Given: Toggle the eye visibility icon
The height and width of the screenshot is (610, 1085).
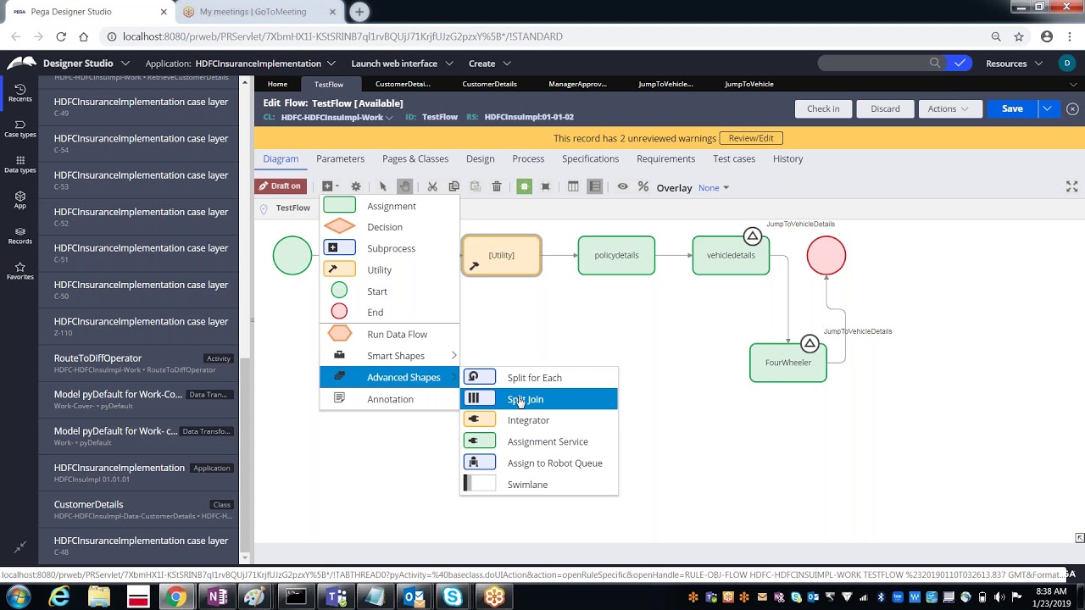Looking at the screenshot, I should pyautogui.click(x=622, y=186).
